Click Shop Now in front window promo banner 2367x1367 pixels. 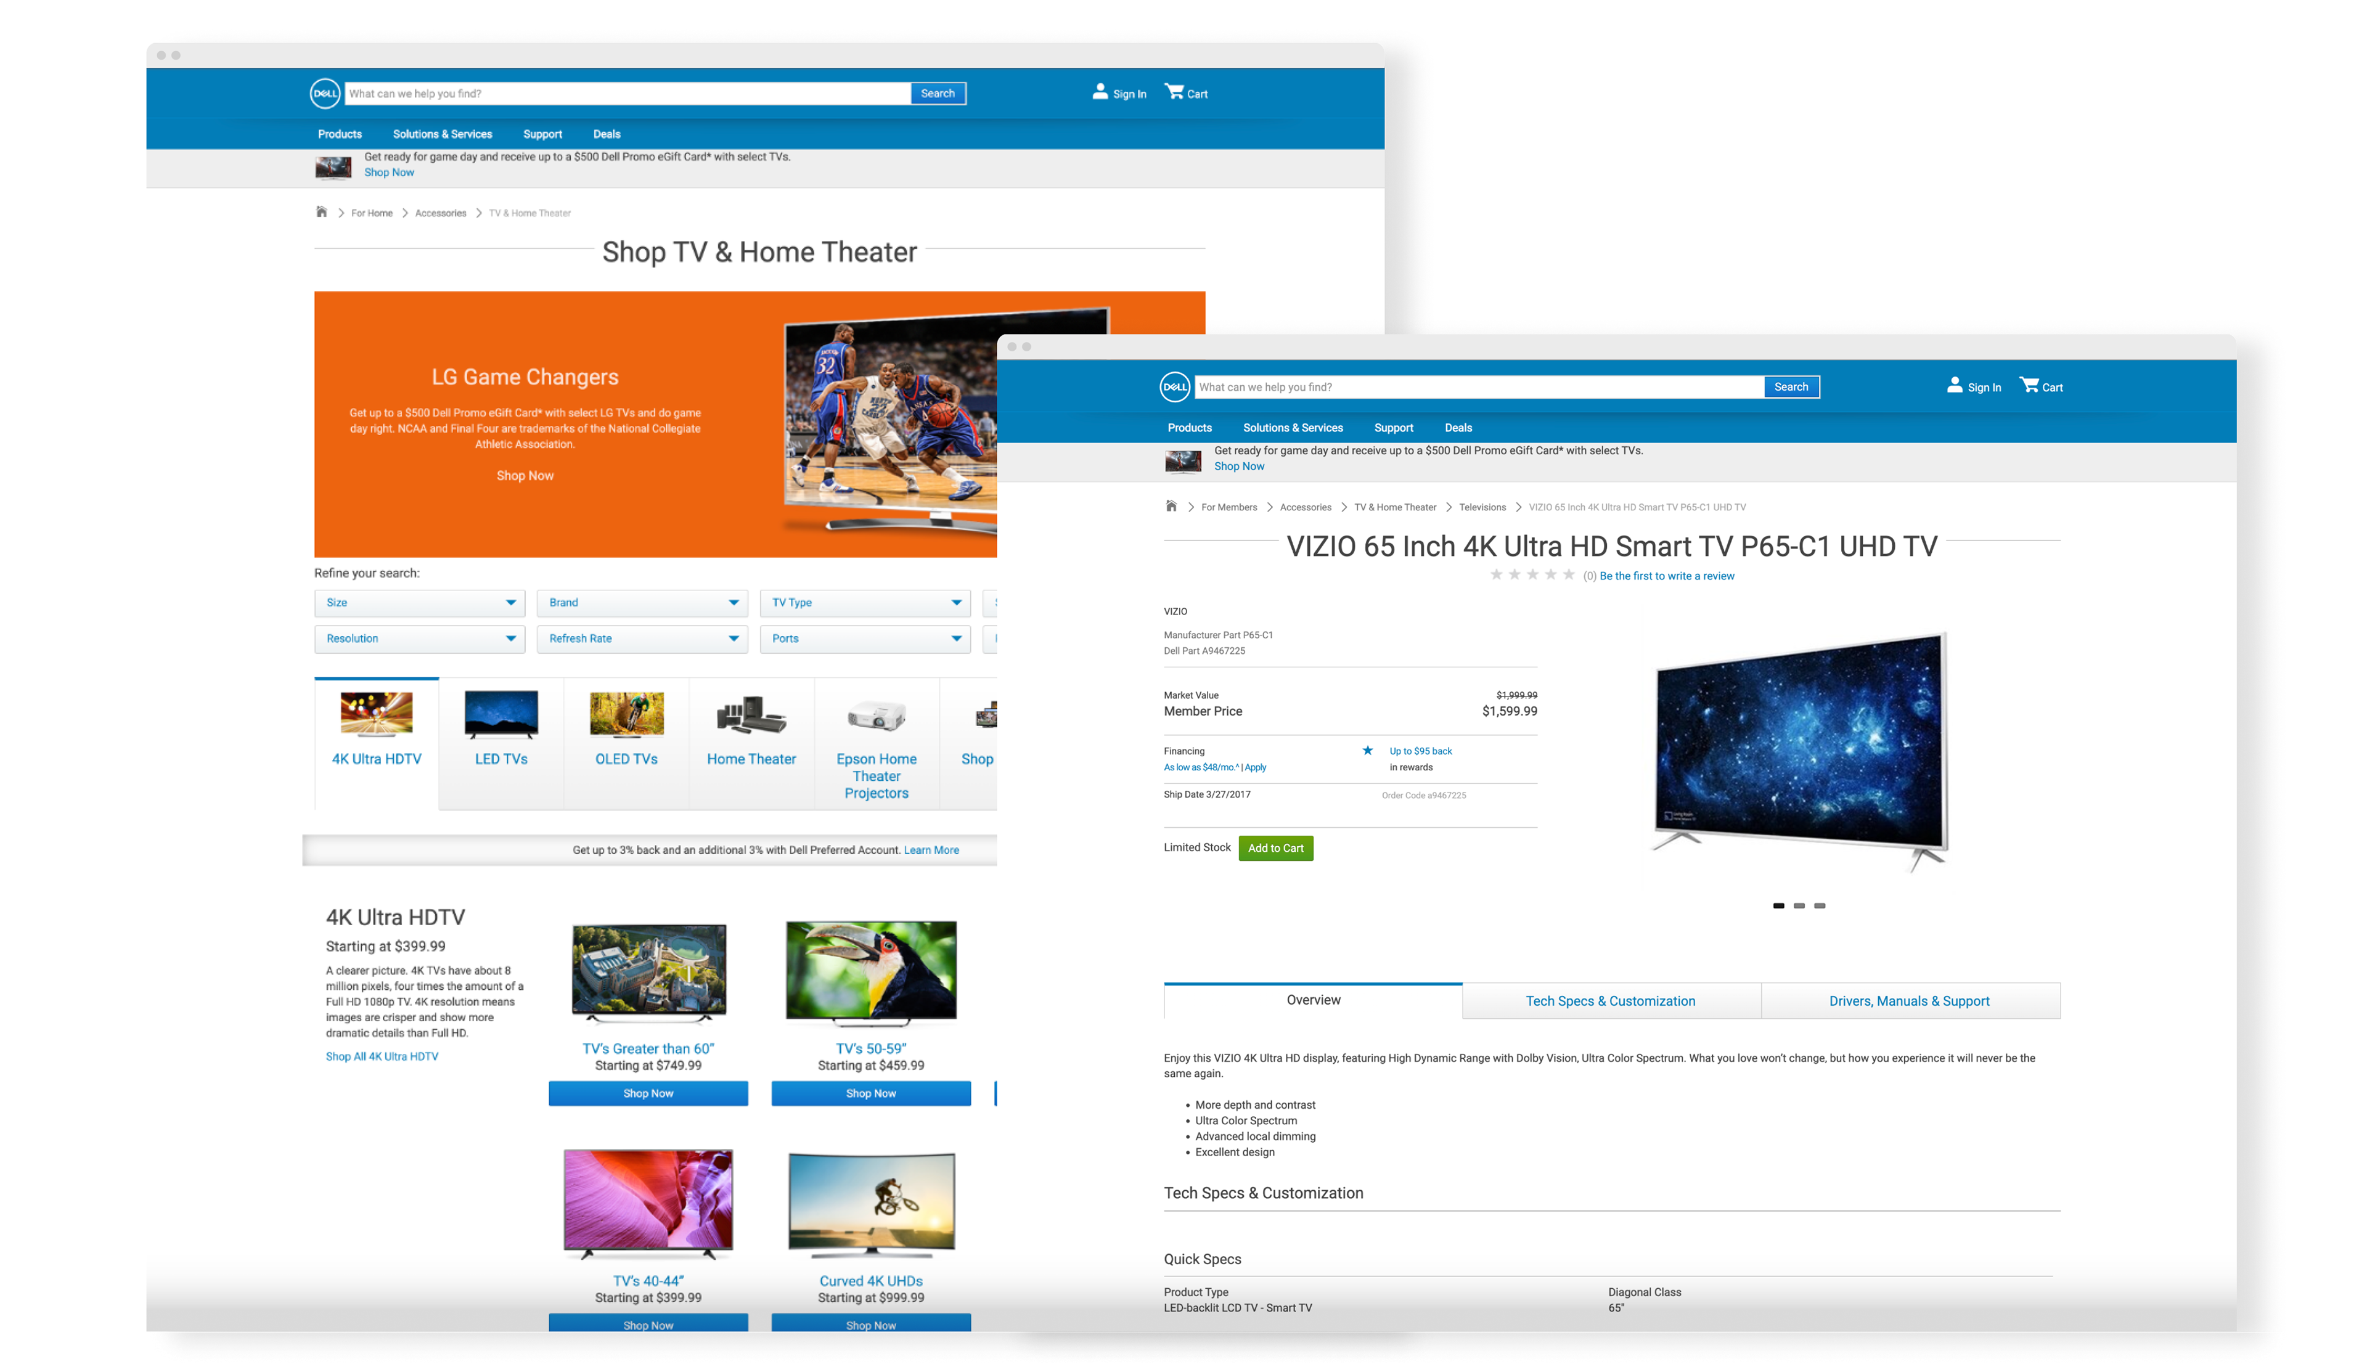(1240, 466)
